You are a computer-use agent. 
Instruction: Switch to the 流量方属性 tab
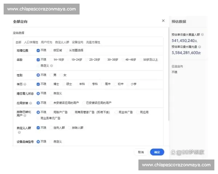(x=93, y=42)
